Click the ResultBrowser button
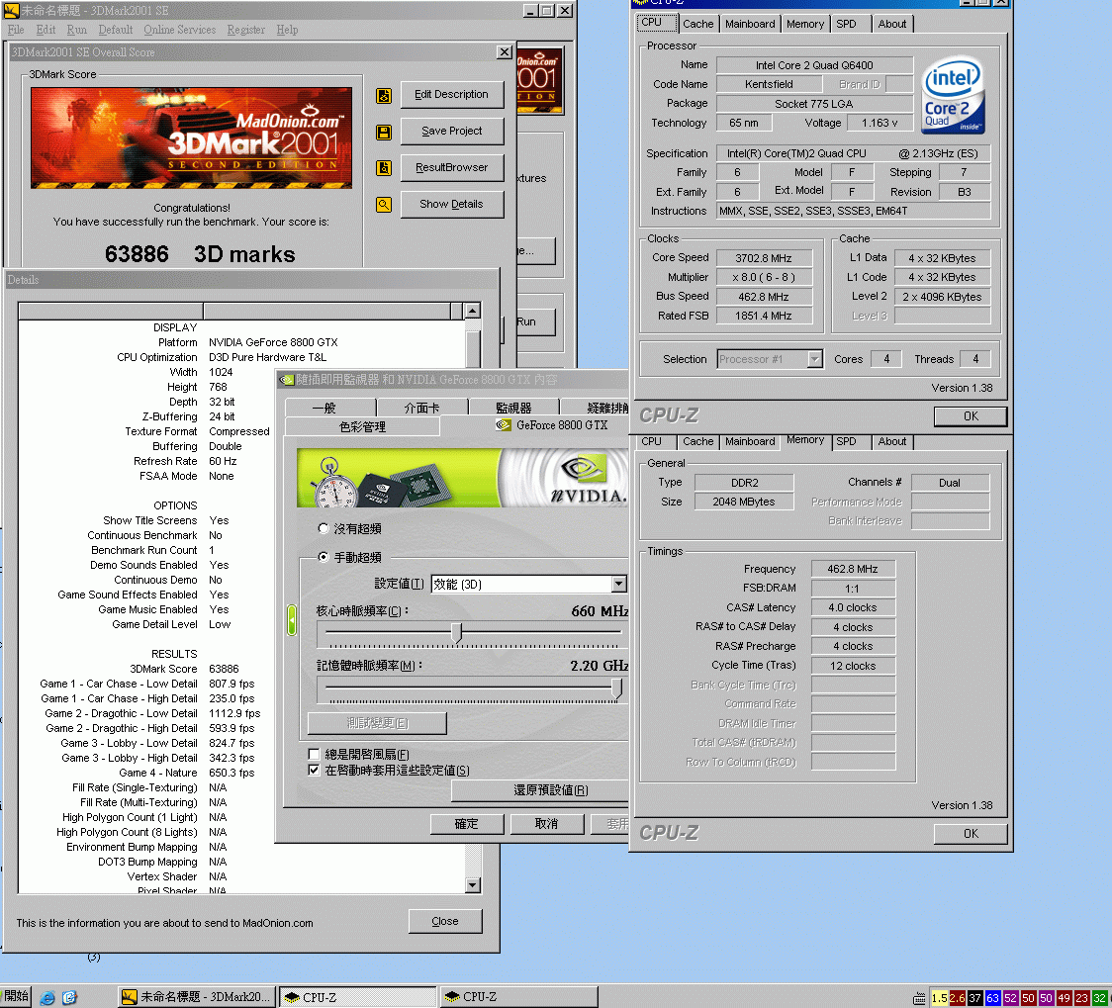This screenshot has height=1008, width=1112. (452, 168)
